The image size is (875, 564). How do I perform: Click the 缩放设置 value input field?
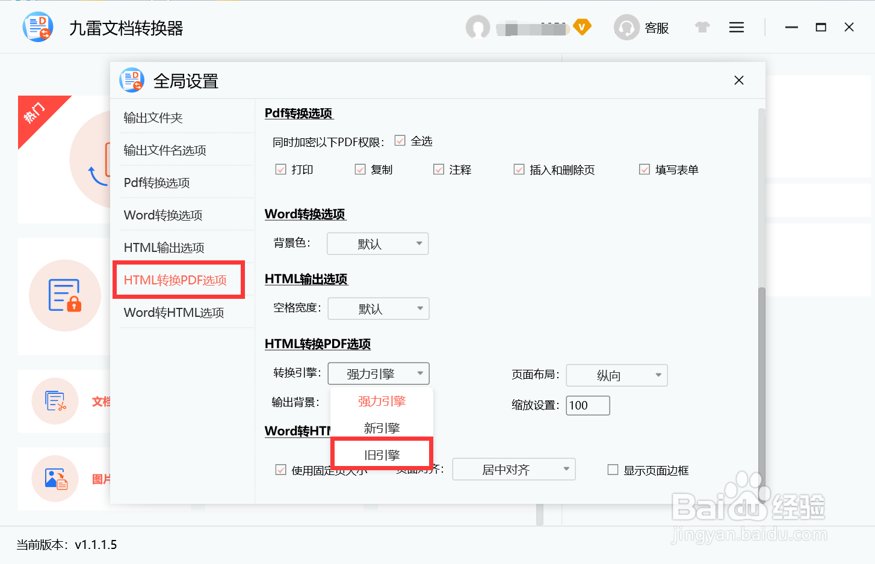[587, 405]
